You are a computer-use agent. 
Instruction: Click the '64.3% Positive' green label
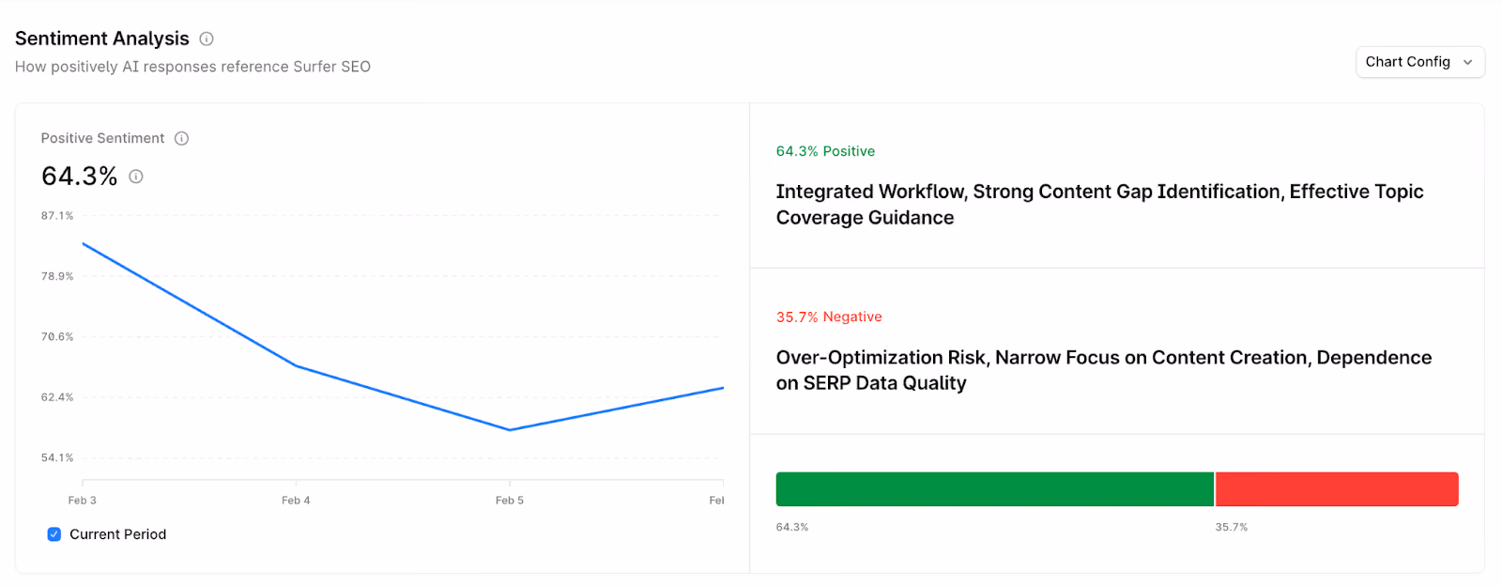[x=825, y=151]
